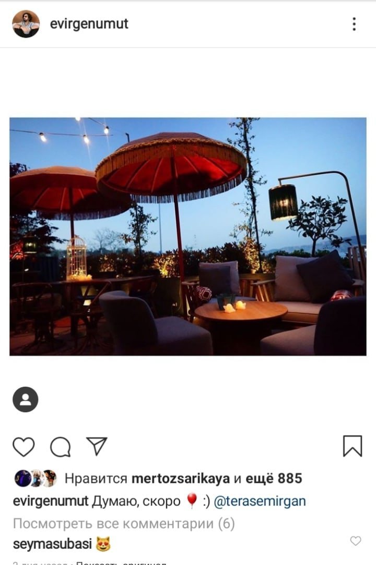Tap the red balloon emoji in caption

192,501
